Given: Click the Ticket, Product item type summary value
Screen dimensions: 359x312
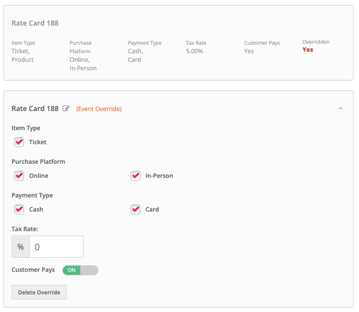Looking at the screenshot, I should click(23, 55).
